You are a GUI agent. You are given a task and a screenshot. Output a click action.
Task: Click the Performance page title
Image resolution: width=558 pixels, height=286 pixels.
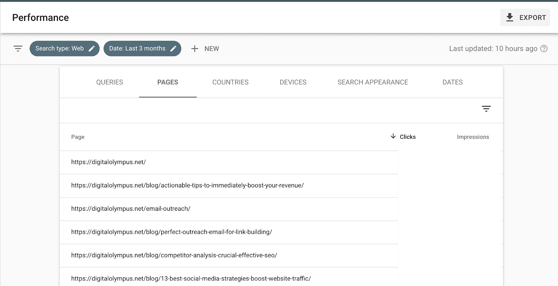pyautogui.click(x=40, y=17)
